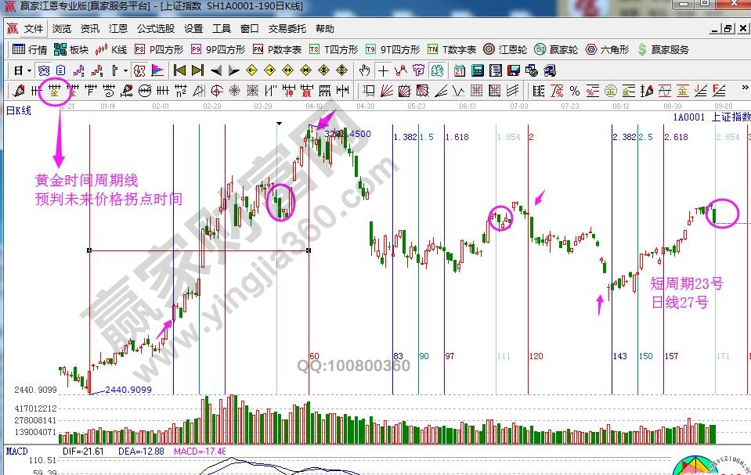Open the 文件 menu

point(34,29)
